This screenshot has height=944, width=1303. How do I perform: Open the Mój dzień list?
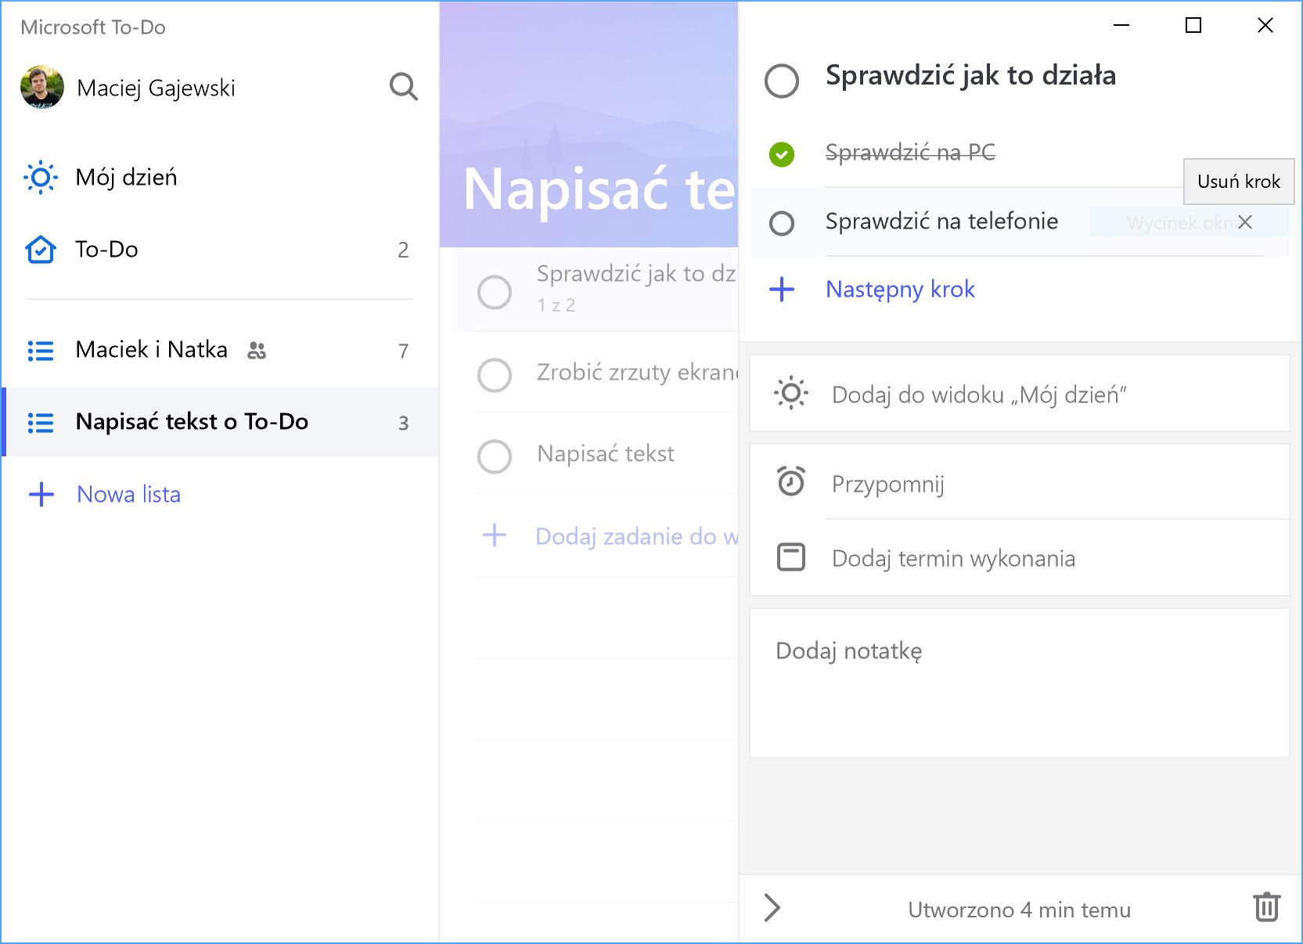(x=220, y=178)
